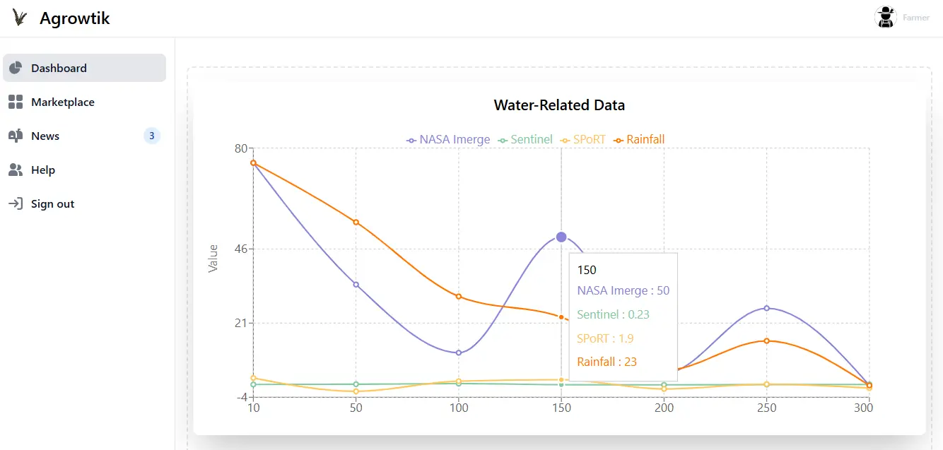Go to the Help page

43,170
